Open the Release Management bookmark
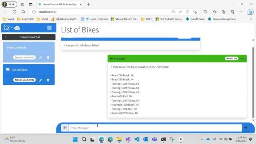Screen dimensions: 256x144 (222, 19)
